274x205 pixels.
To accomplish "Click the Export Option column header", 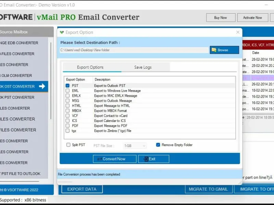I will pos(75,80).
